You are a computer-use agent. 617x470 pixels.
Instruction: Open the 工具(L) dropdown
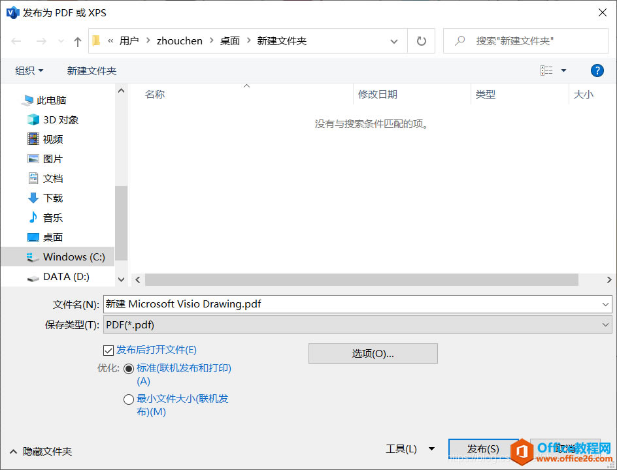[x=410, y=448]
